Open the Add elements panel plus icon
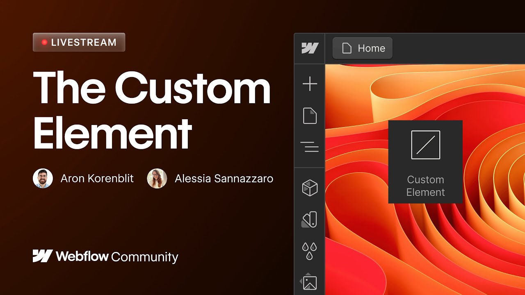Viewport: 525px width, 295px height. [310, 84]
